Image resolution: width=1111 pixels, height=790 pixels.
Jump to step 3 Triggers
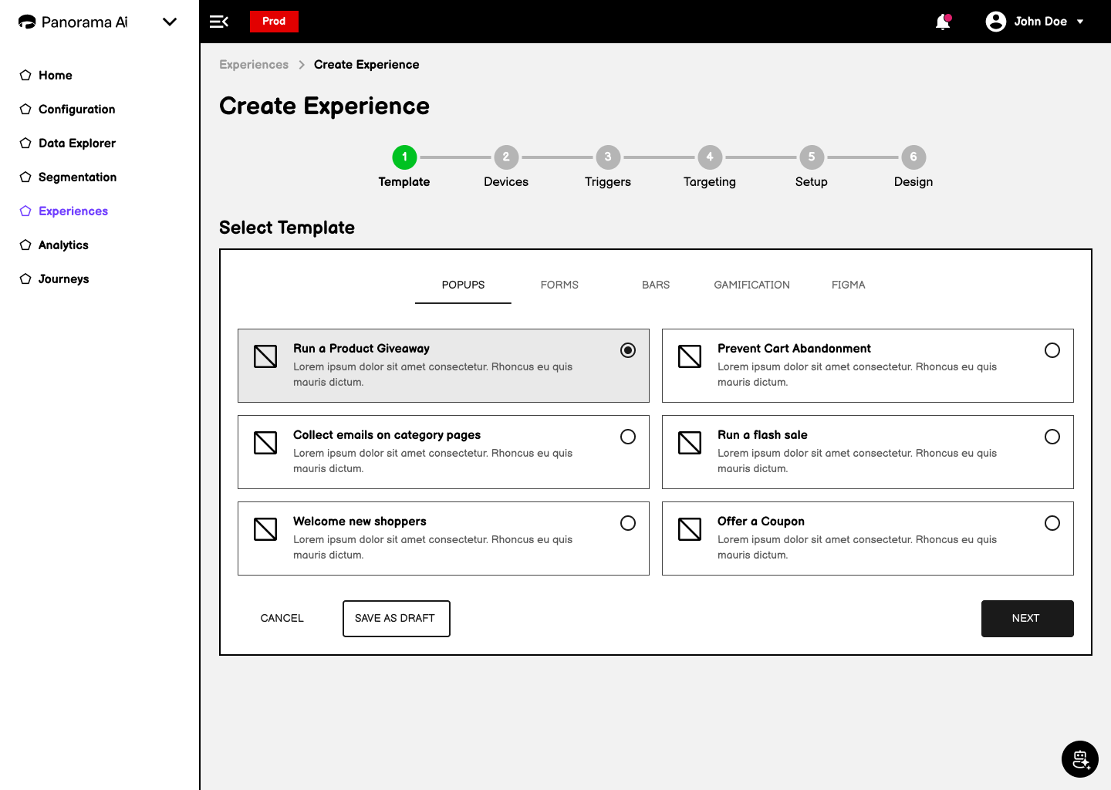point(608,157)
